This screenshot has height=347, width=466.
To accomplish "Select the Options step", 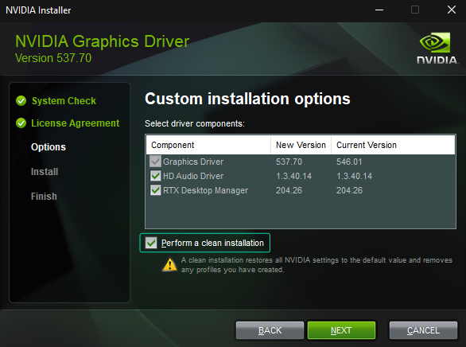I will point(49,147).
